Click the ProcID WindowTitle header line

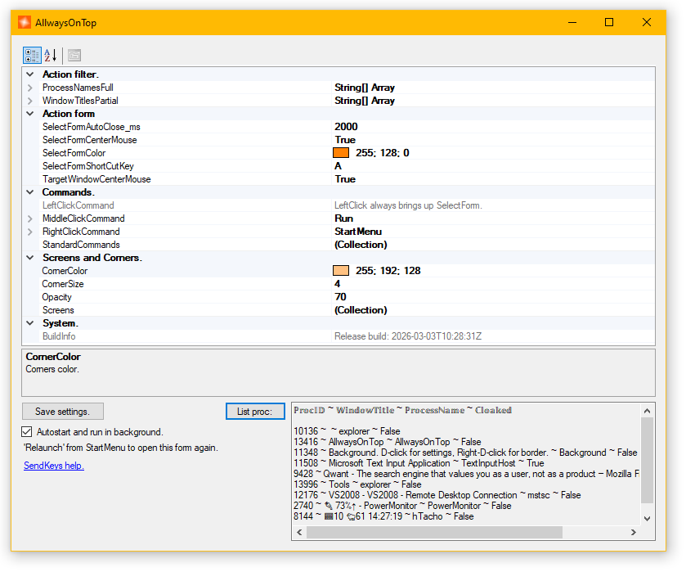403,412
